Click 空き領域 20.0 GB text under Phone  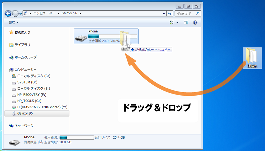point(108,41)
